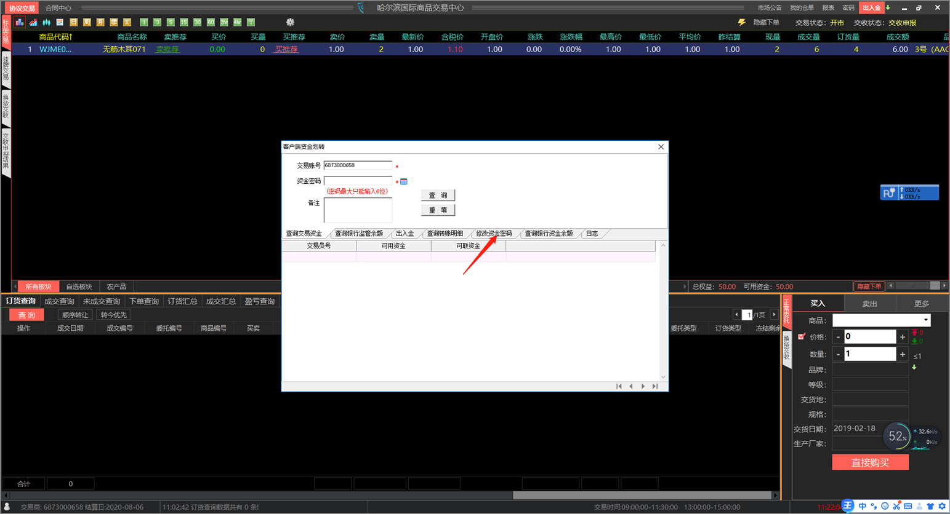Click the lightning icon beside 隐藏下单
Image resolution: width=950 pixels, height=514 pixels.
tap(742, 22)
